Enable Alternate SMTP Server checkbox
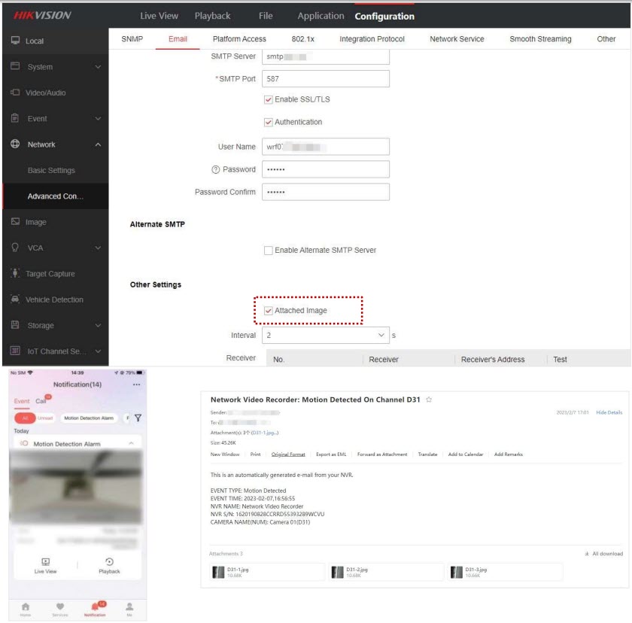 click(269, 251)
